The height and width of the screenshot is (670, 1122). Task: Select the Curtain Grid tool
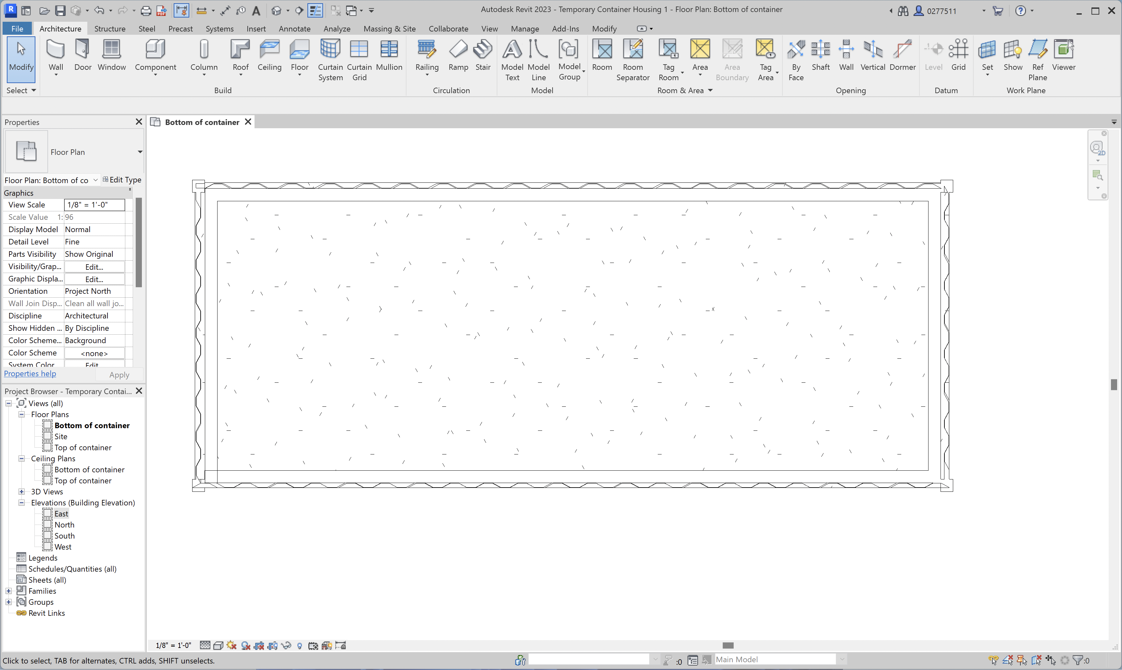click(359, 60)
